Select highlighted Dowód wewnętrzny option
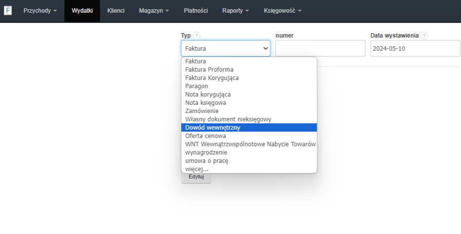 pos(249,128)
